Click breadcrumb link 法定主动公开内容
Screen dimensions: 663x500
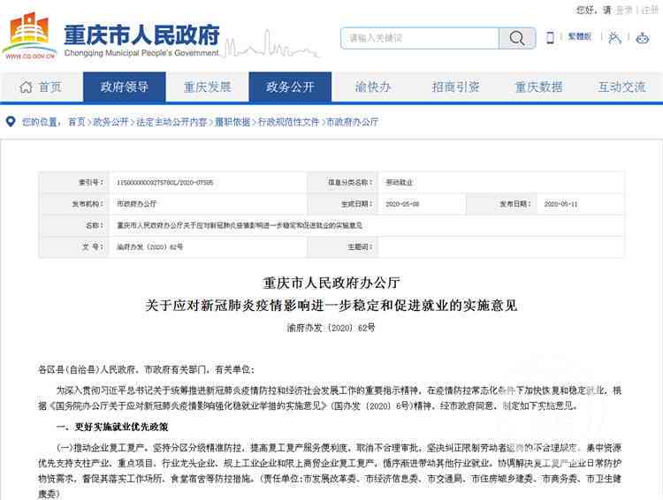(171, 122)
